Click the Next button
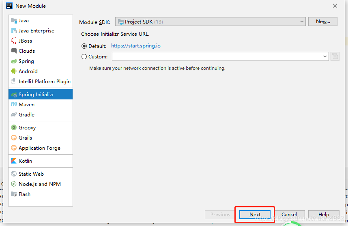Screen dimensions: 348x226 click(x=255, y=215)
